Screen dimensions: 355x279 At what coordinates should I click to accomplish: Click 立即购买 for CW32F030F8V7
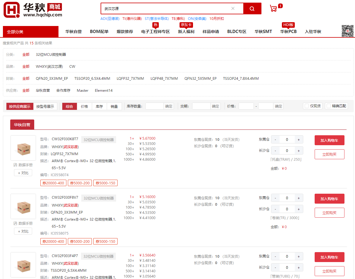[329, 213]
